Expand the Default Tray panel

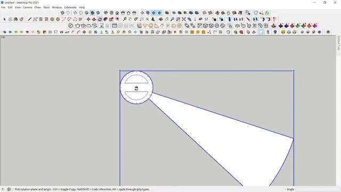339,43
